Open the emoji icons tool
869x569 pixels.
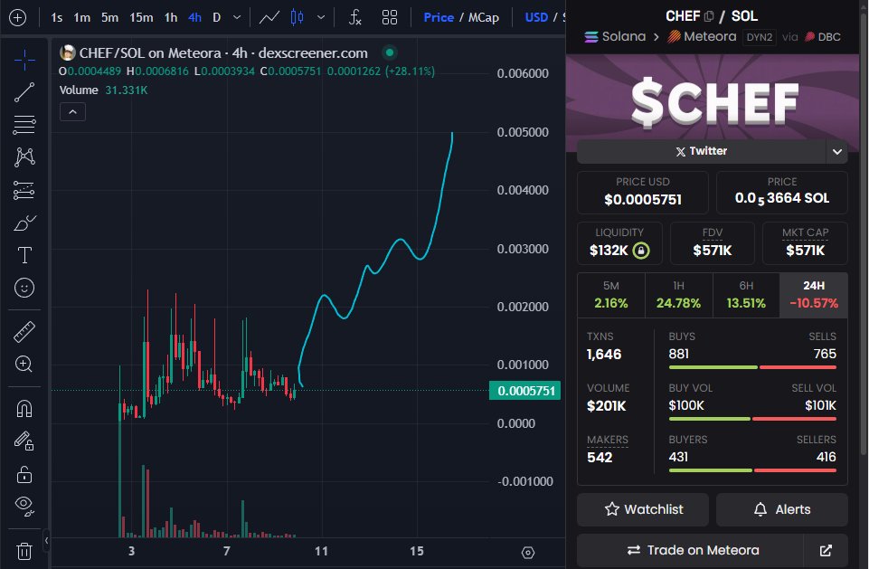click(24, 288)
